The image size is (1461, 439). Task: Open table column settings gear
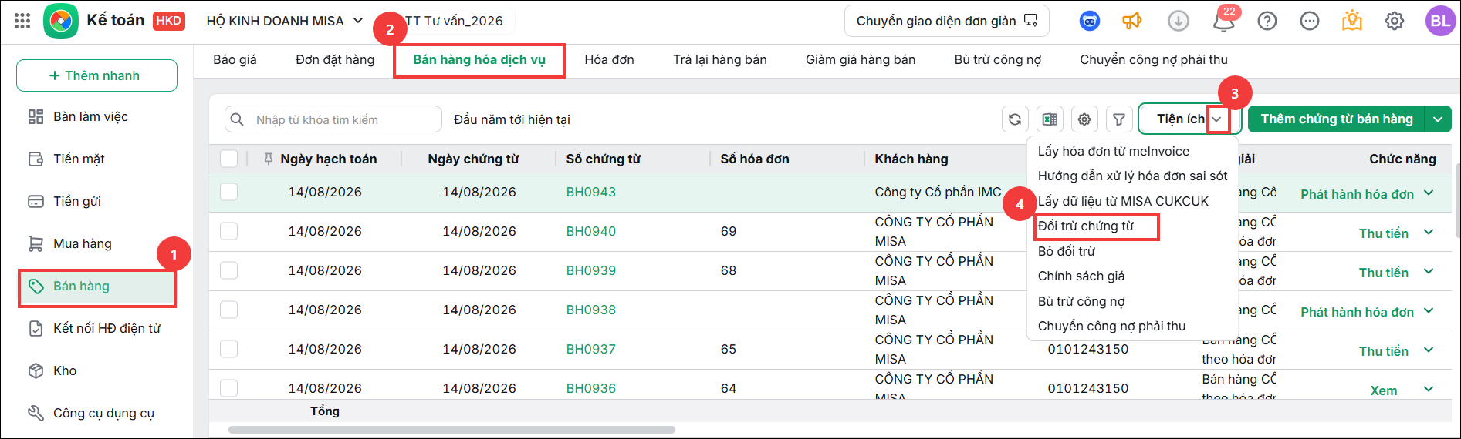pyautogui.click(x=1084, y=119)
